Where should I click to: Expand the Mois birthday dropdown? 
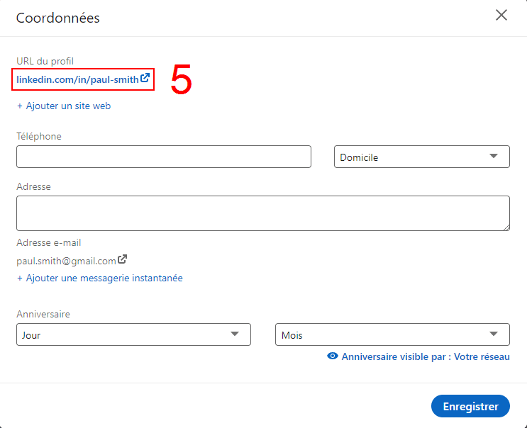point(392,335)
